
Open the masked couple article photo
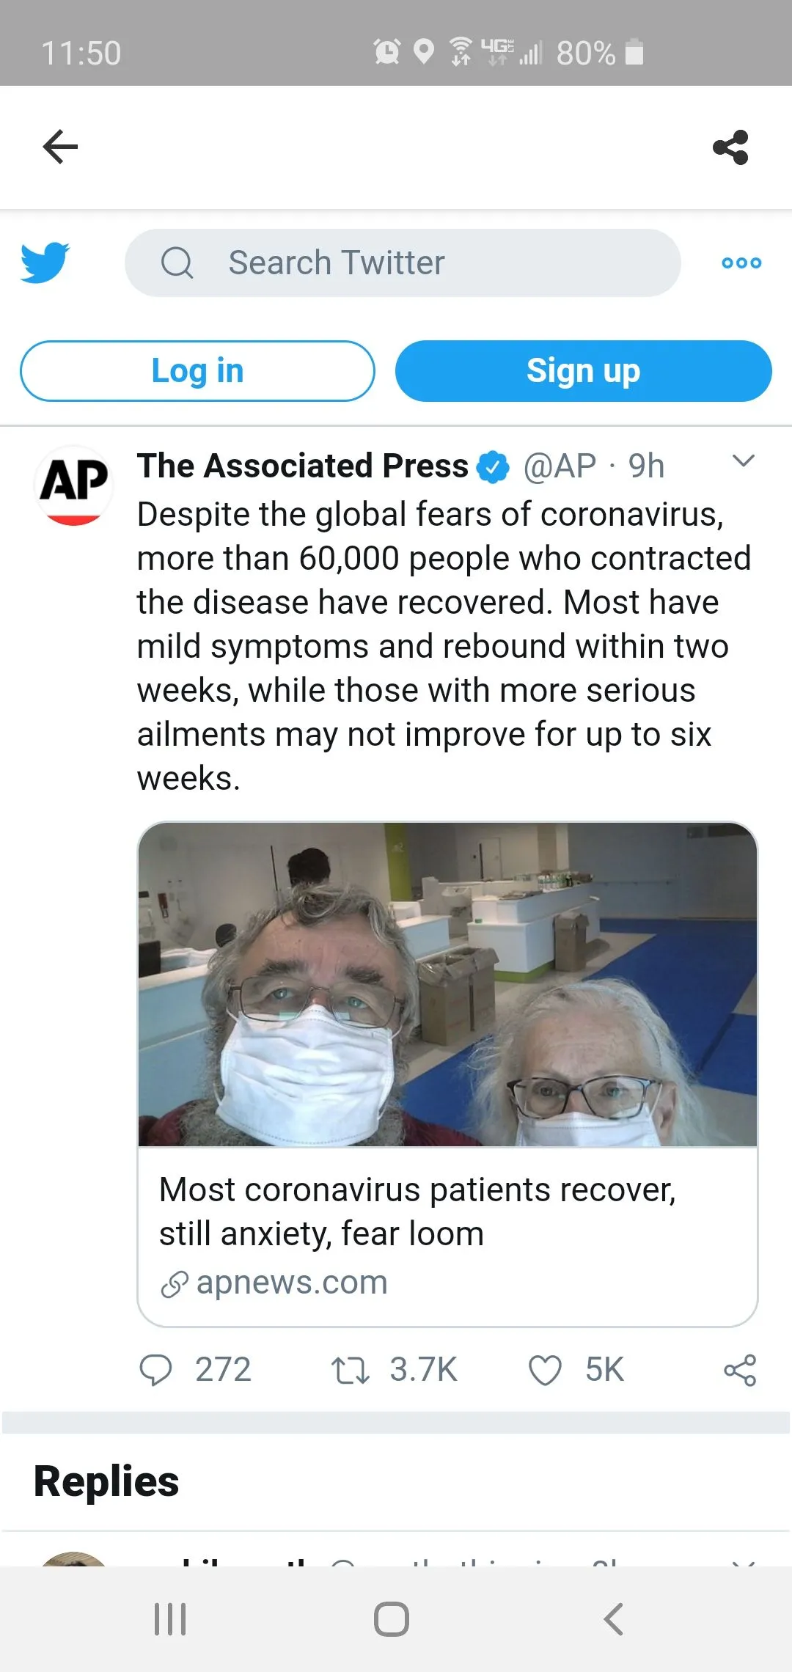click(x=447, y=984)
